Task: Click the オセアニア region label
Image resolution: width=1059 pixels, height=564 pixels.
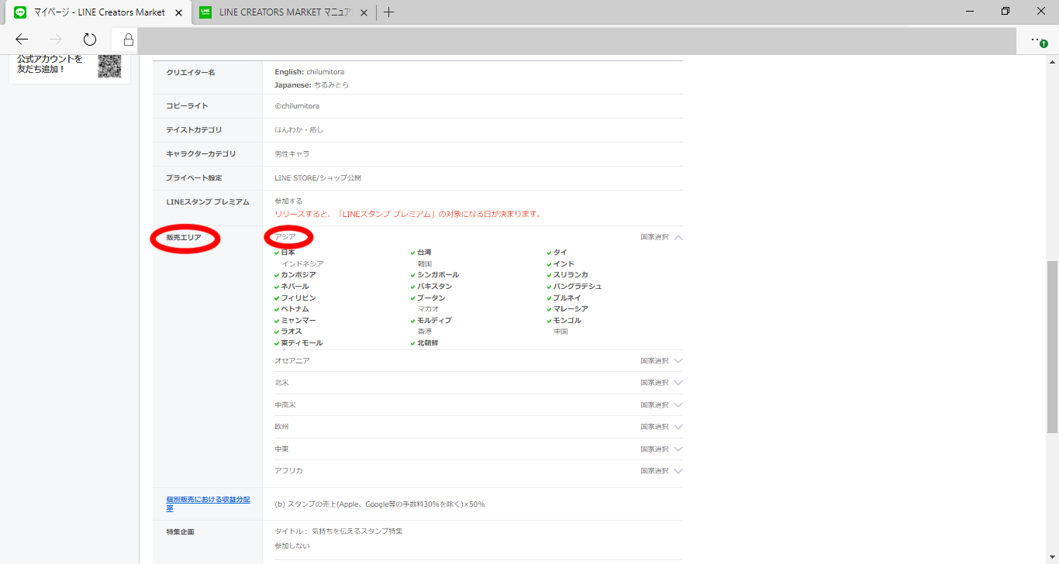Action: tap(292, 361)
